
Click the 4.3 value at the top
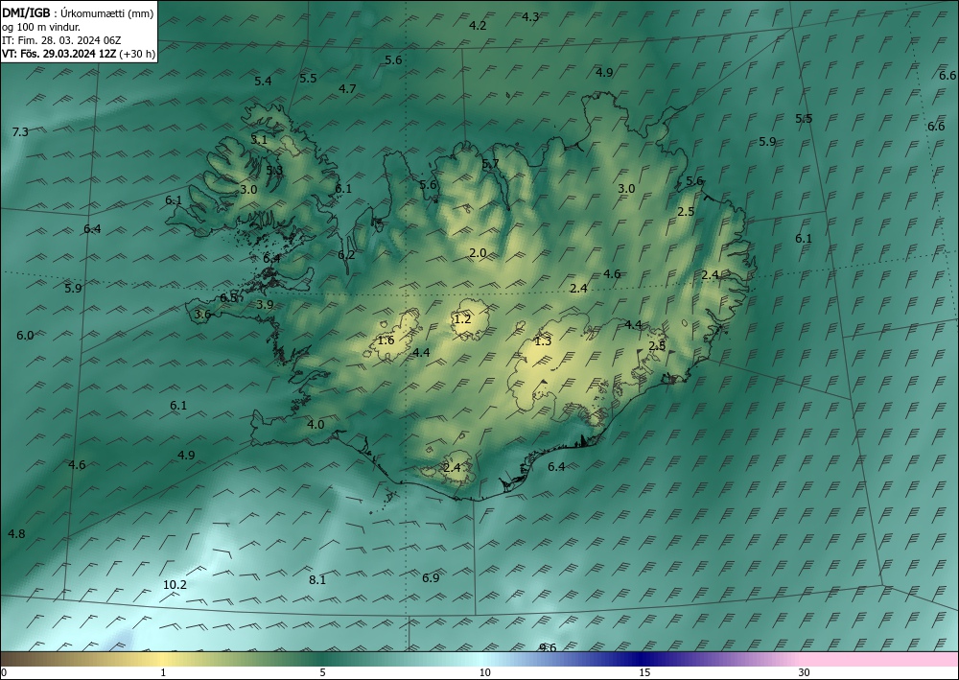530,16
